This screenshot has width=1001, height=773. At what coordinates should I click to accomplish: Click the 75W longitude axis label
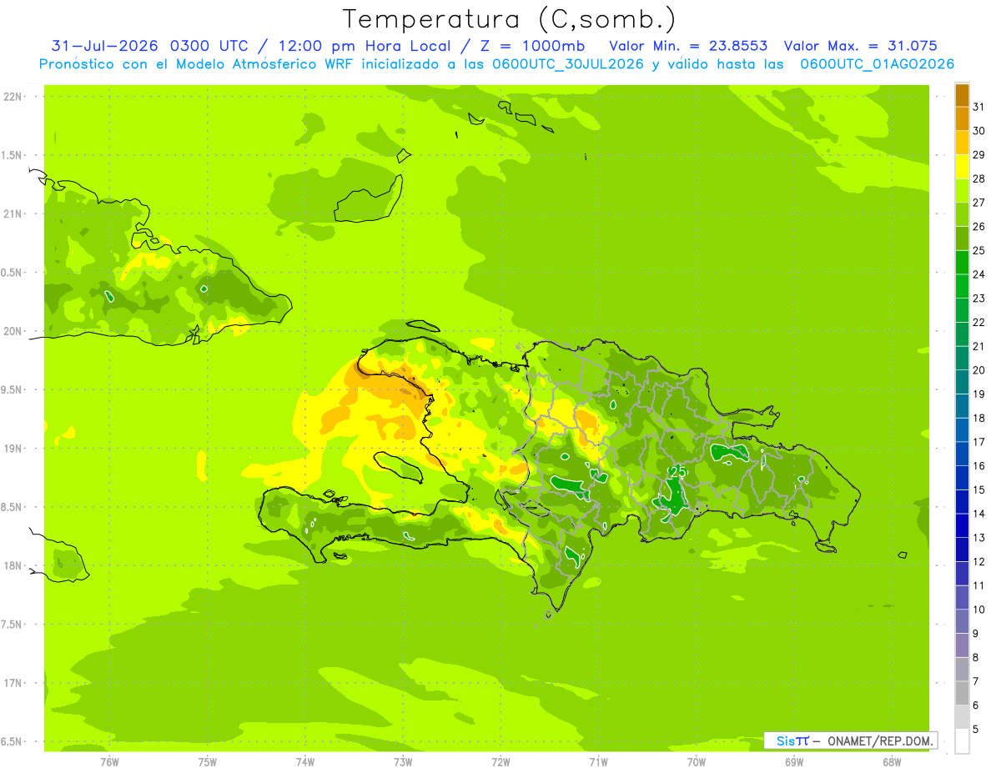(208, 762)
